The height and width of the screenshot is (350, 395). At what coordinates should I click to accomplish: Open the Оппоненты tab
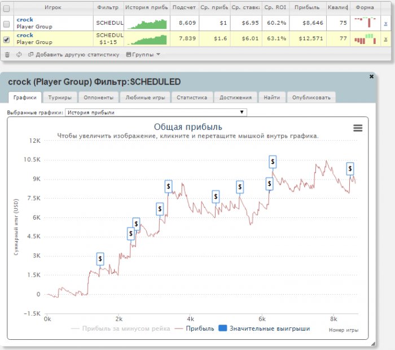click(99, 98)
